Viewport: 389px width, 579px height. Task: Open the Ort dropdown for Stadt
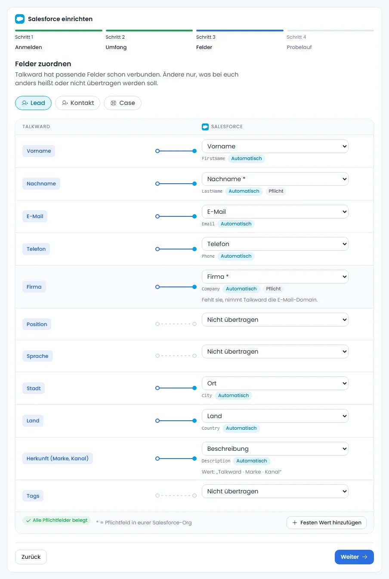tap(275, 383)
